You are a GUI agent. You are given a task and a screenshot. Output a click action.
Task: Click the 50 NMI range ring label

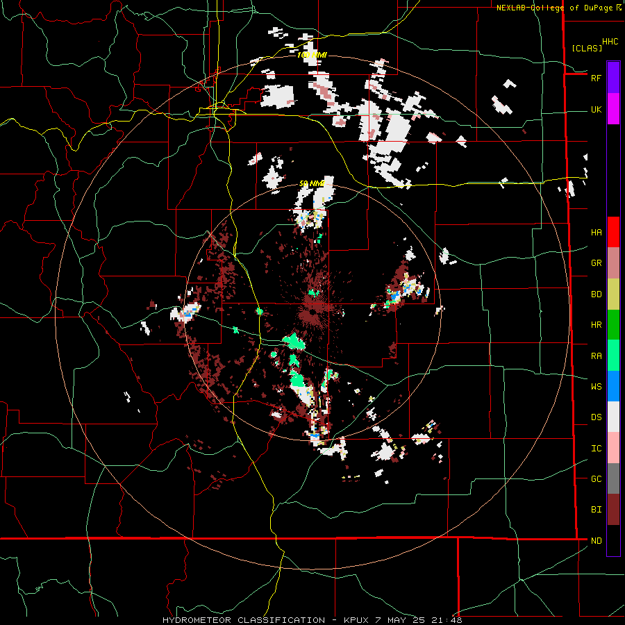312,184
